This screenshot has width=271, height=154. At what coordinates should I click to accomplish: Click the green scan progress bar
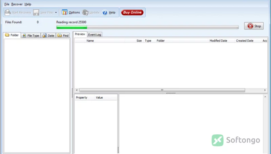pyautogui.click(x=147, y=27)
